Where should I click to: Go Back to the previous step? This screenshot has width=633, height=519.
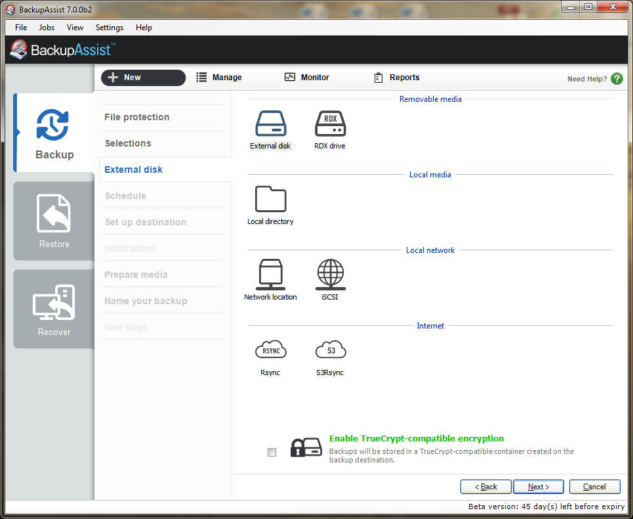tap(485, 487)
